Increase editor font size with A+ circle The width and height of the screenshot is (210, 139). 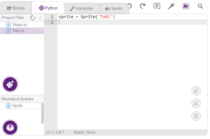[x=196, y=91]
